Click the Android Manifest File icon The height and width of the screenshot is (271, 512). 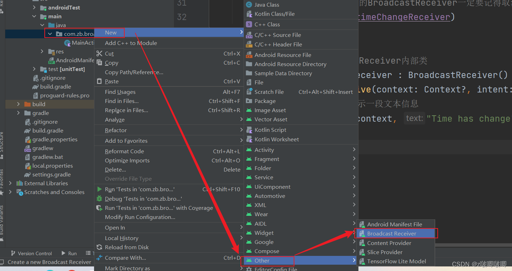tap(362, 224)
